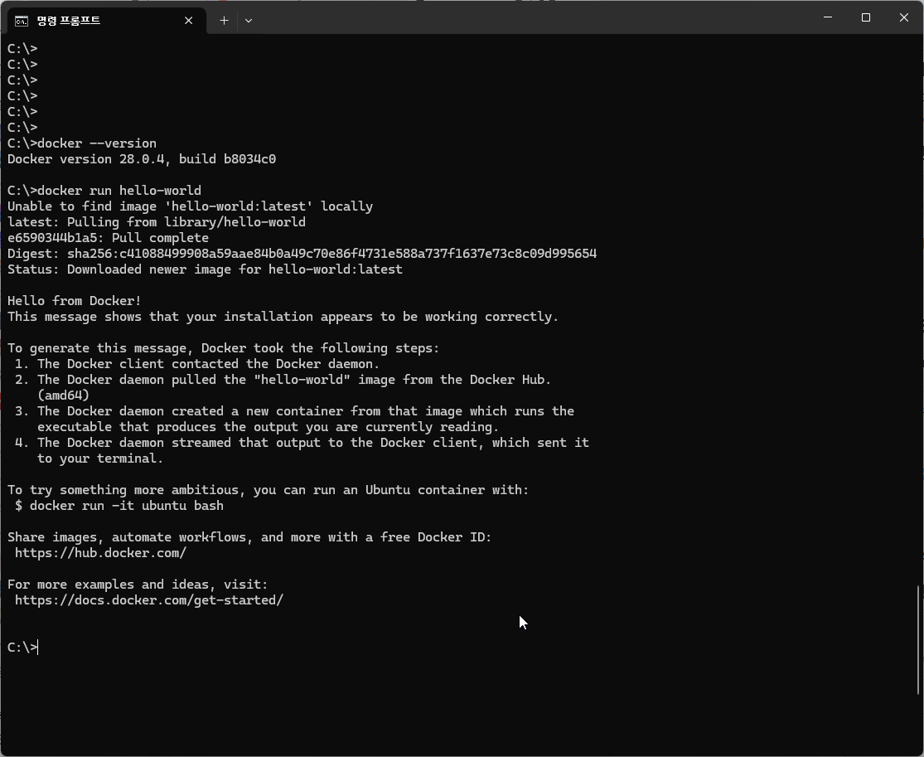The width and height of the screenshot is (924, 757).
Task: Click 'Share images, automate workflows' line
Action: pyautogui.click(x=249, y=537)
